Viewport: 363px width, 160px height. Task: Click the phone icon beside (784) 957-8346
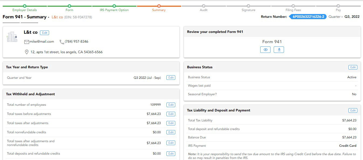[x=61, y=42]
